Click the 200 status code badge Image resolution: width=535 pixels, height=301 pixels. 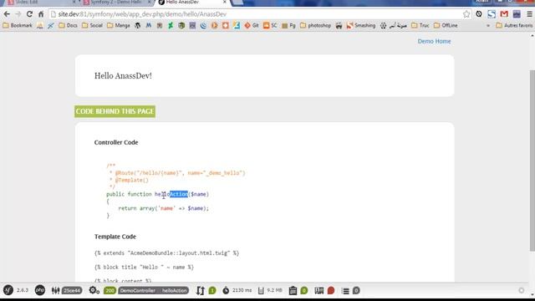pos(110,290)
